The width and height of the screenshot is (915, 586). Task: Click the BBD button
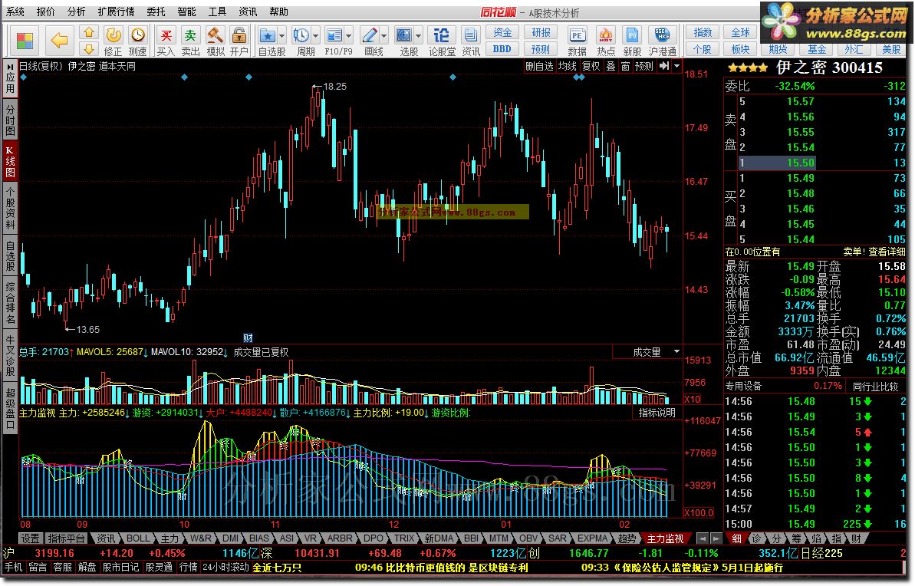click(502, 48)
